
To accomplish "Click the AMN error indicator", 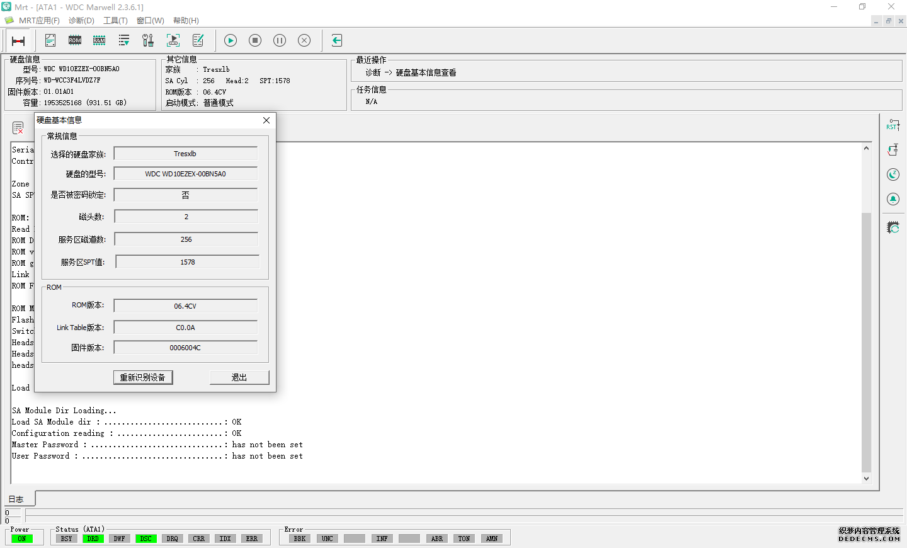I will 492,539.
